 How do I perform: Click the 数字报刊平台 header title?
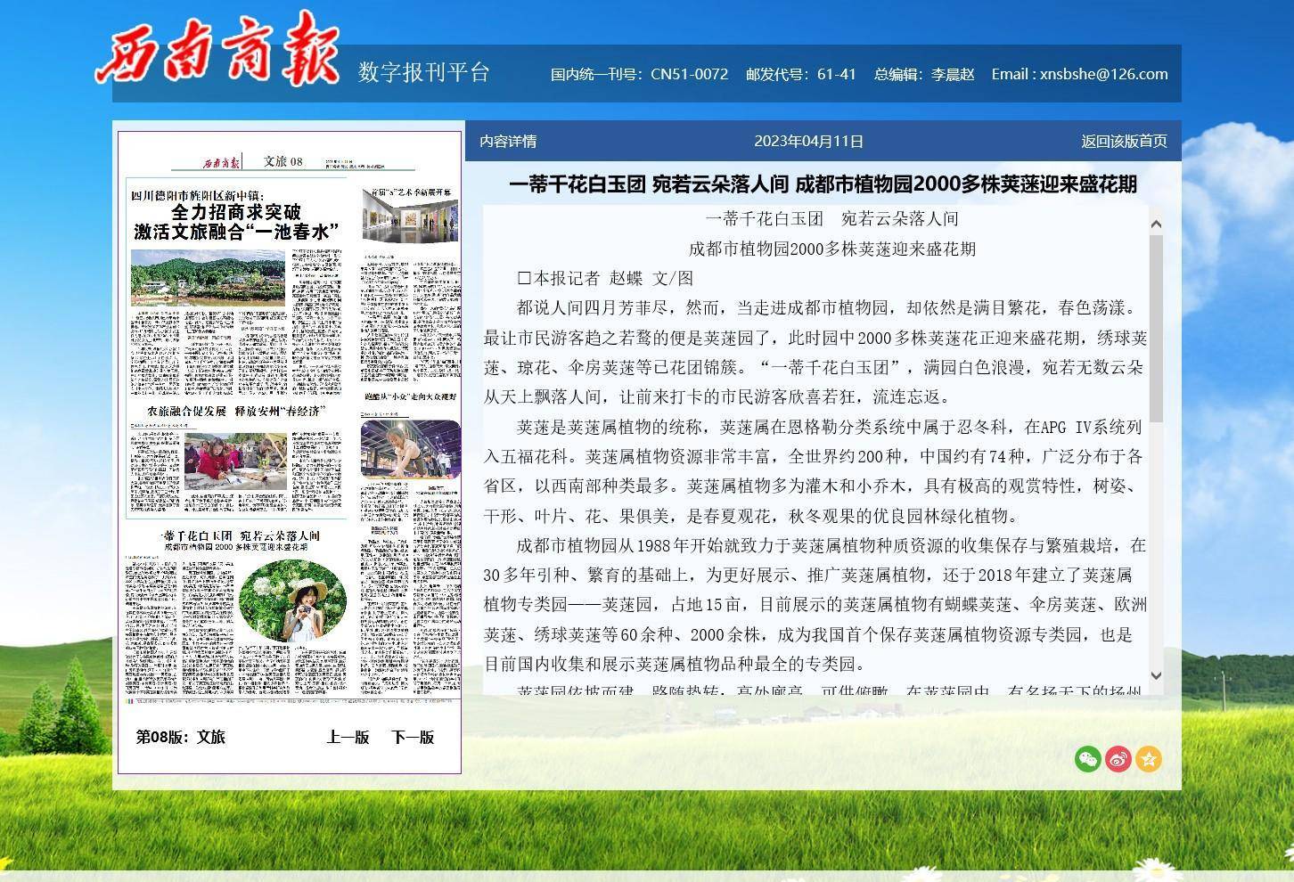[424, 72]
